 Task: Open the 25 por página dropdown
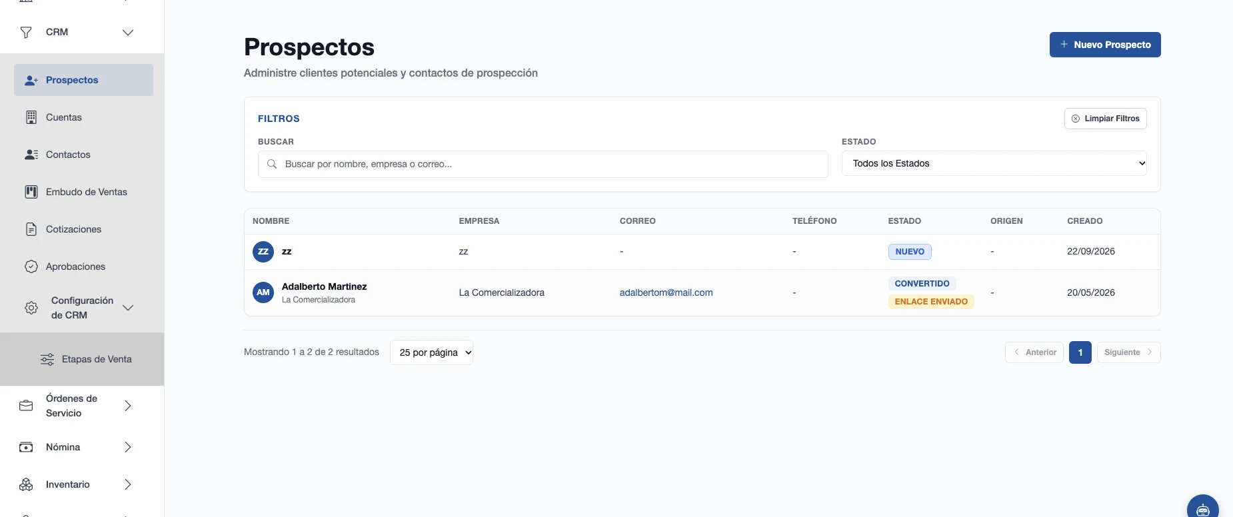431,352
